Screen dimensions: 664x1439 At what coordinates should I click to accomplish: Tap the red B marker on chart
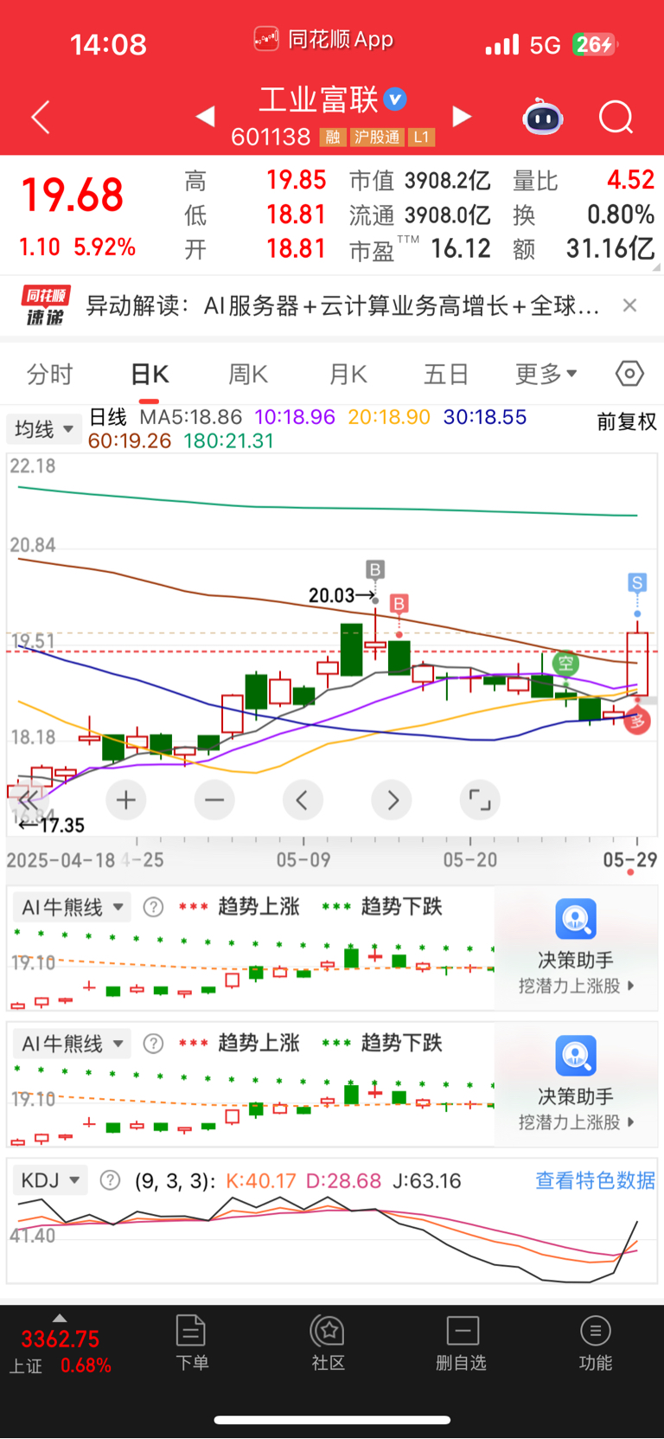click(399, 603)
